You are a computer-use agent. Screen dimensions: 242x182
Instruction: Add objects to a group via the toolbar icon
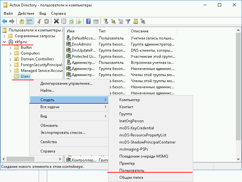(143, 21)
